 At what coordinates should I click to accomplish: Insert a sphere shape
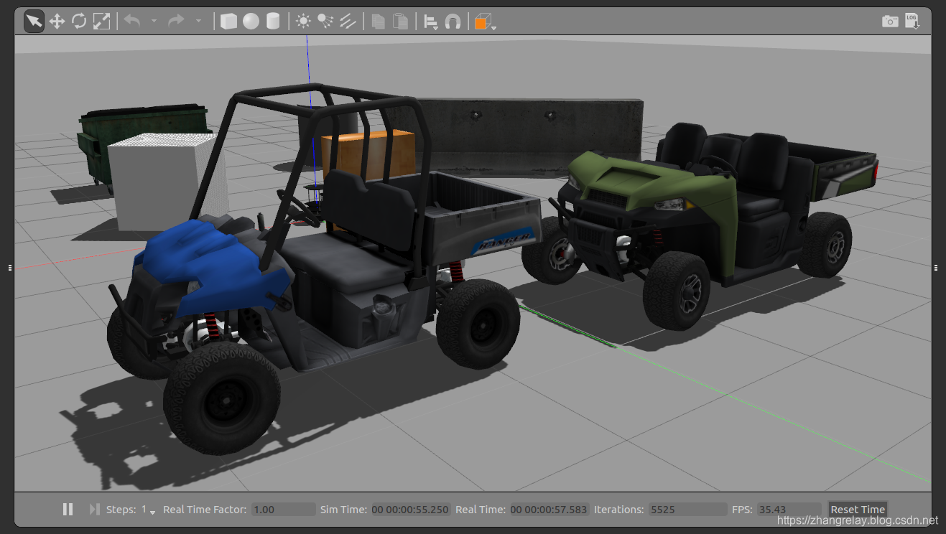[250, 22]
